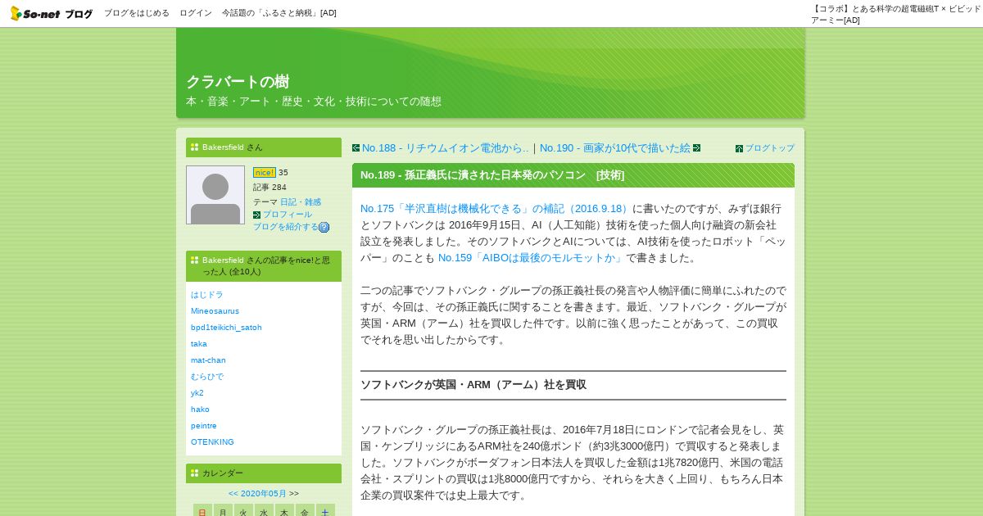
Task: Open user taka
Action: (199, 344)
